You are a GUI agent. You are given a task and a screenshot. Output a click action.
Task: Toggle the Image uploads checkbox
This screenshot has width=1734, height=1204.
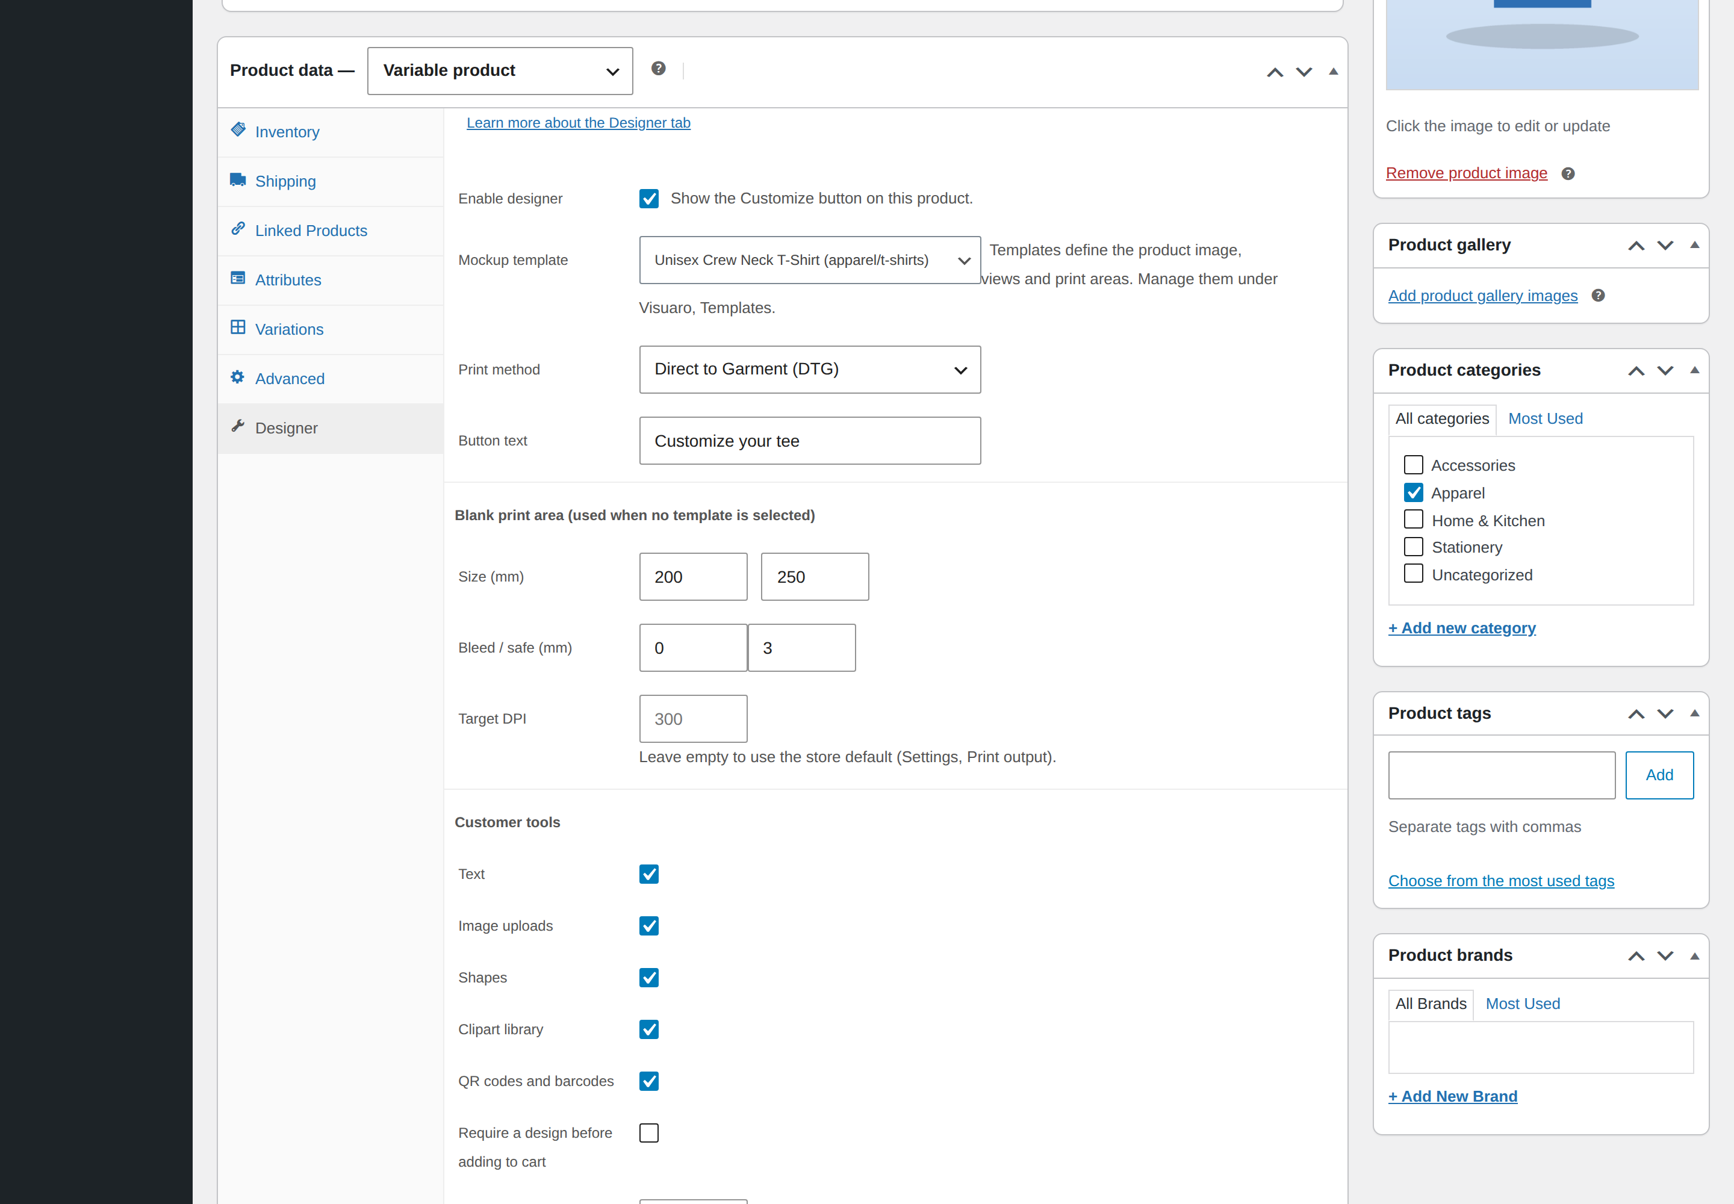coord(649,926)
